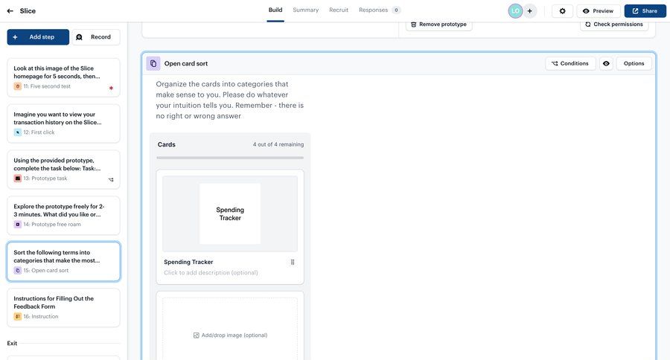This screenshot has width=670, height=360.
Task: Open the Options menu
Action: click(x=634, y=64)
